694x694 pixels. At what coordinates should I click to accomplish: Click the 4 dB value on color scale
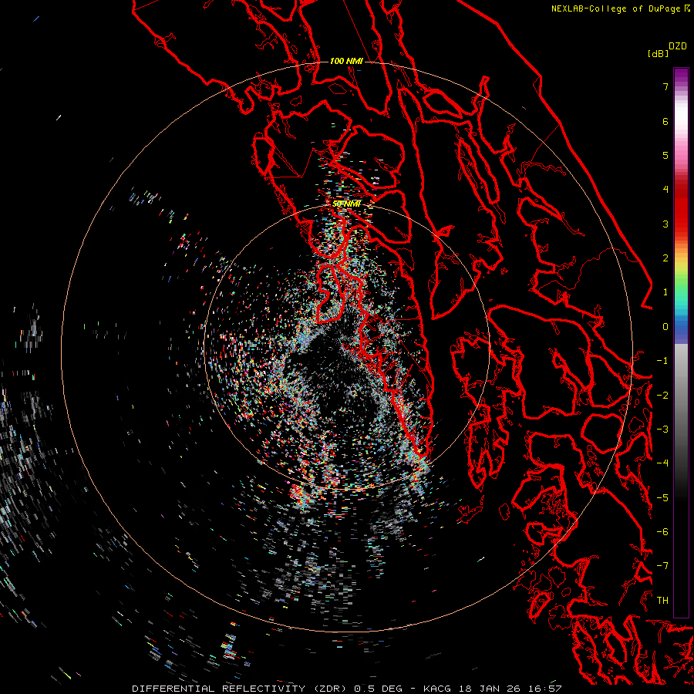665,190
